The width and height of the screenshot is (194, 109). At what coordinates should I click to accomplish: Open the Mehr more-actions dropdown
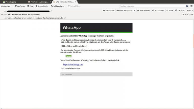(x=189, y=11)
